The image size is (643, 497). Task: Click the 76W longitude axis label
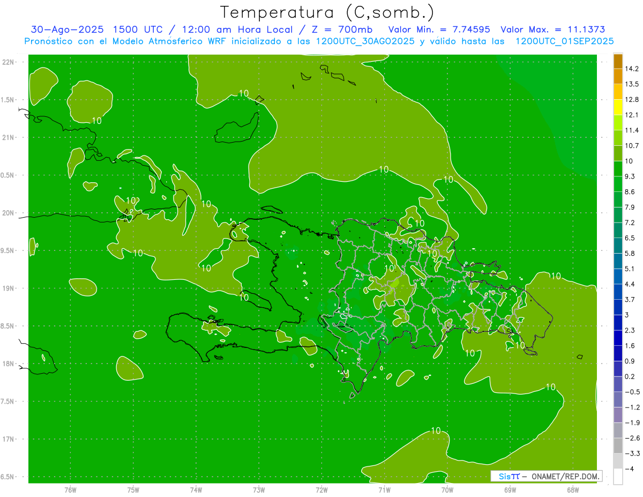pos(70,489)
